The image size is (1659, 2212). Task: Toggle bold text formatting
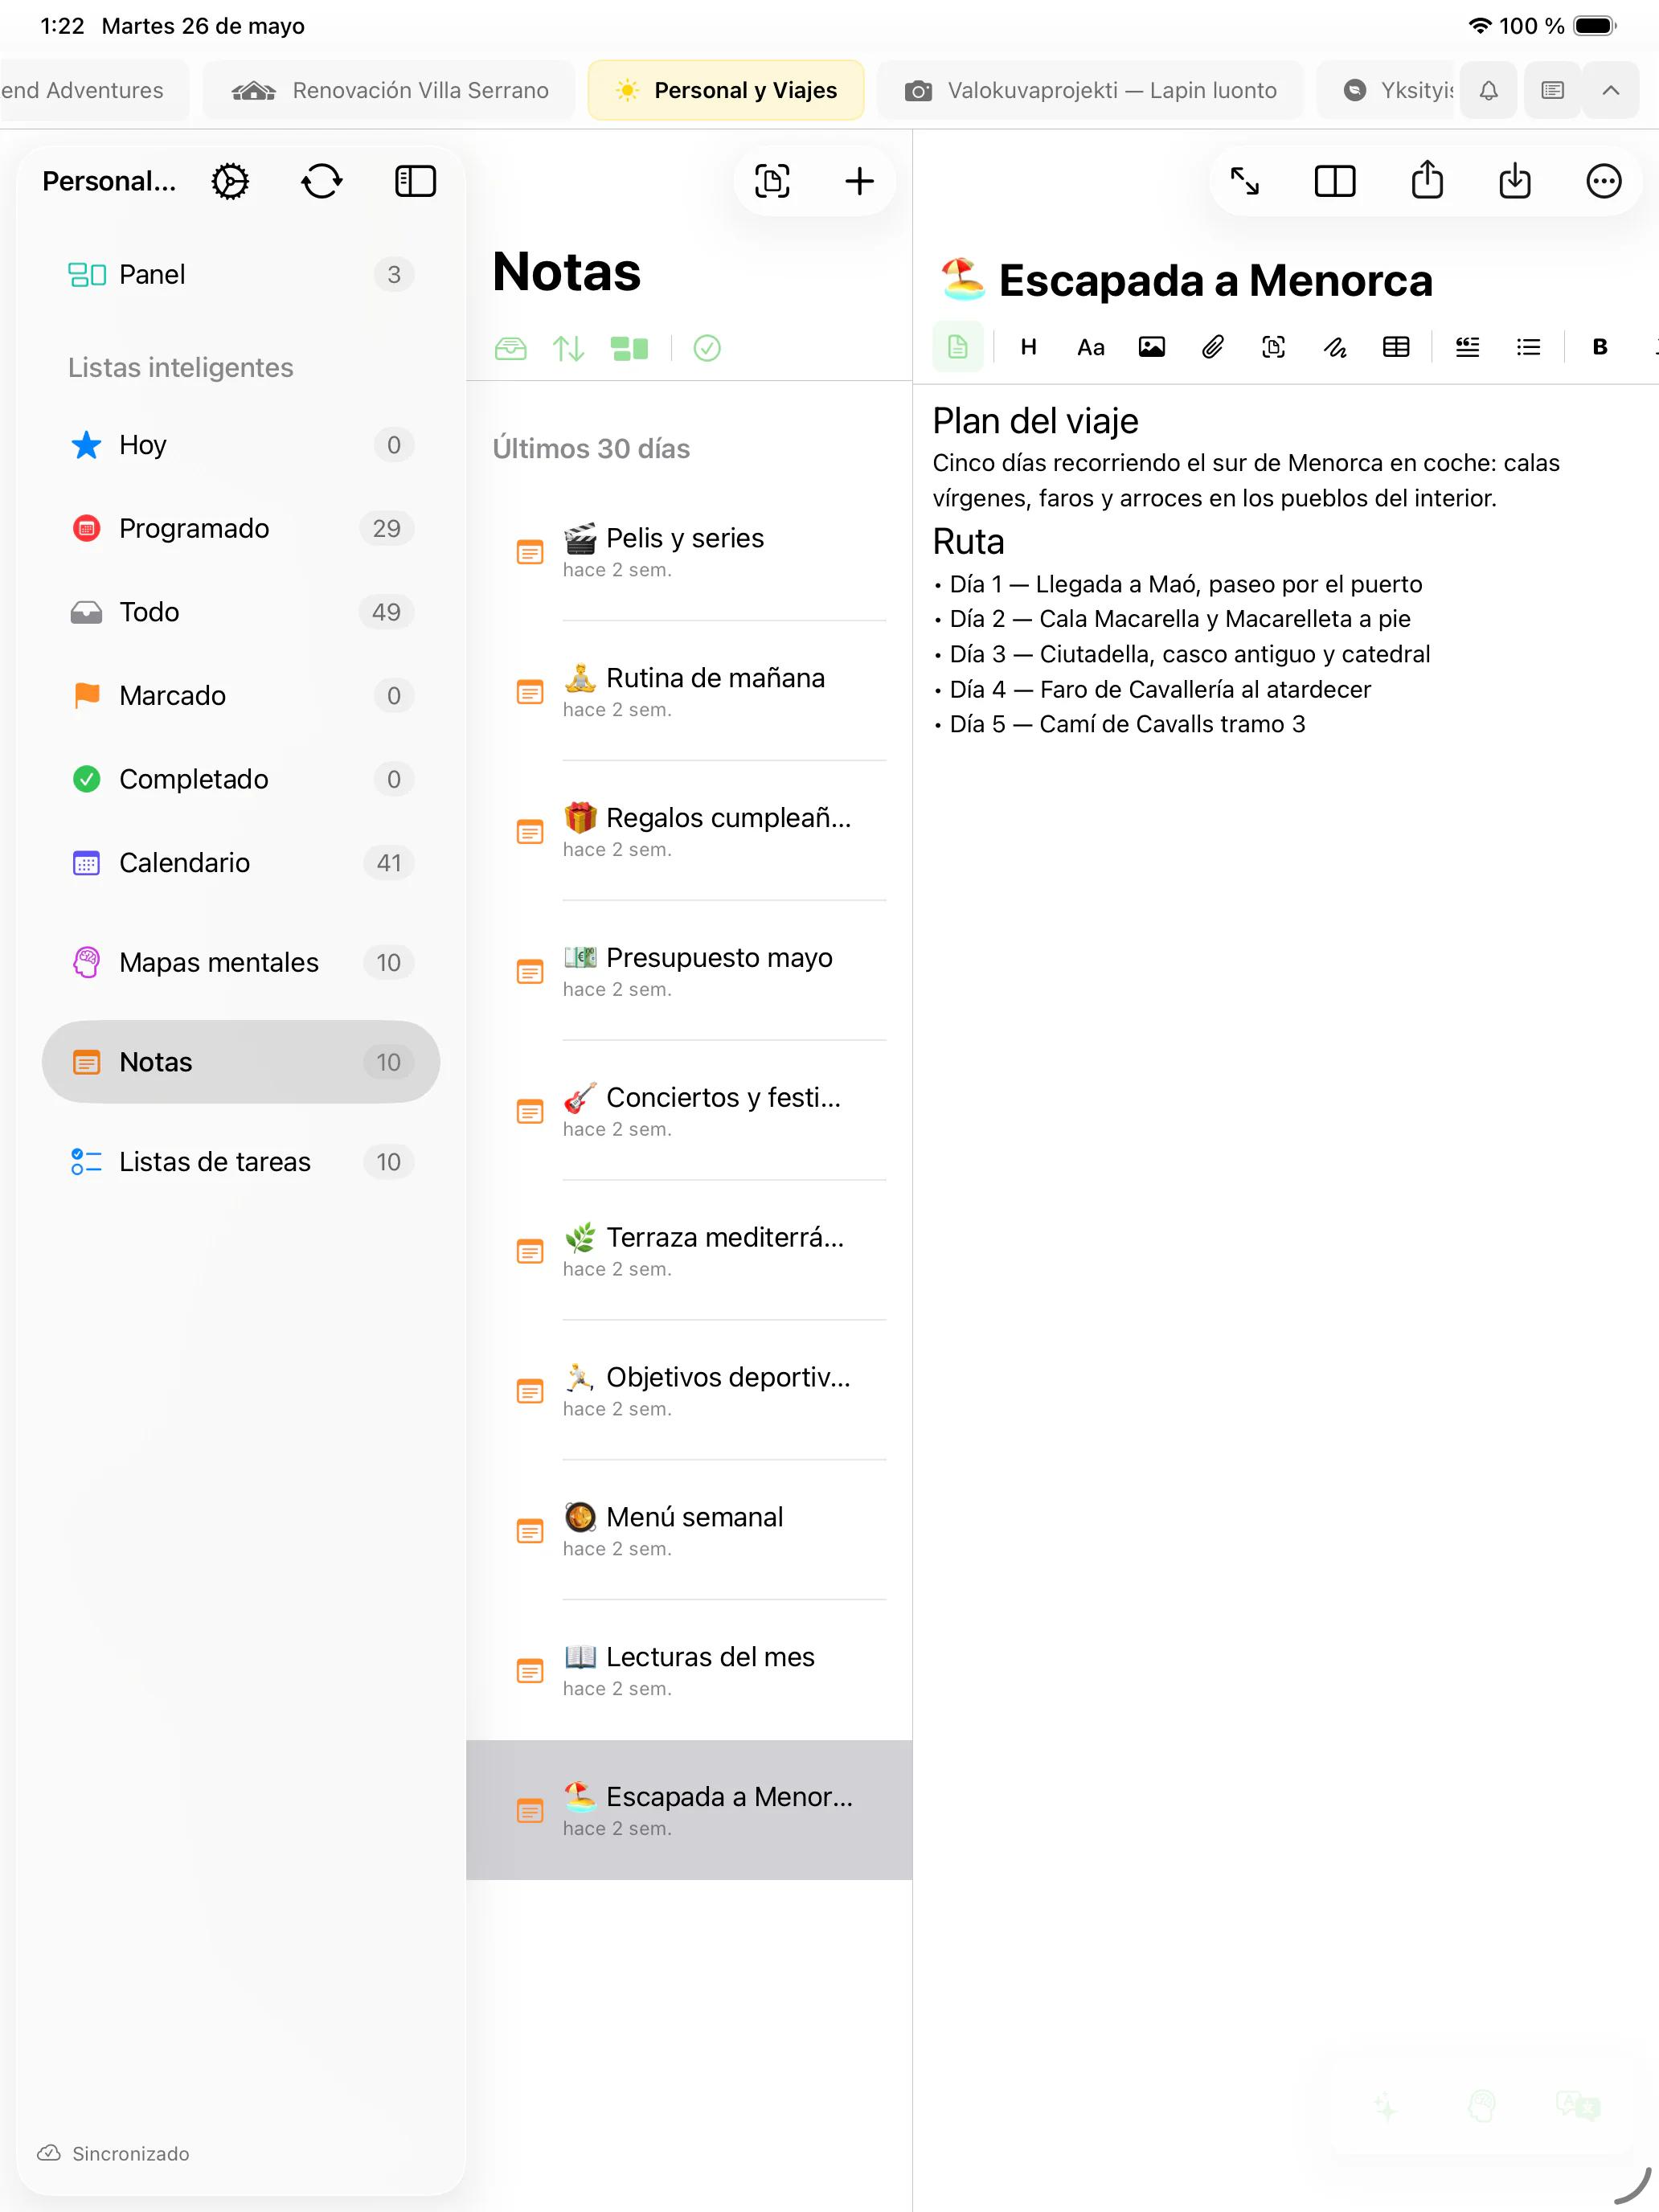[1600, 347]
